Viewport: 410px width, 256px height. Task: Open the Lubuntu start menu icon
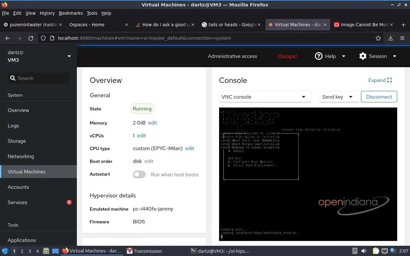(x=5, y=251)
